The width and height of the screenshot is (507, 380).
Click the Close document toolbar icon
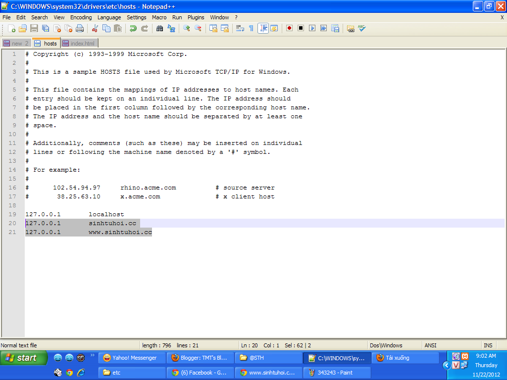pos(57,28)
